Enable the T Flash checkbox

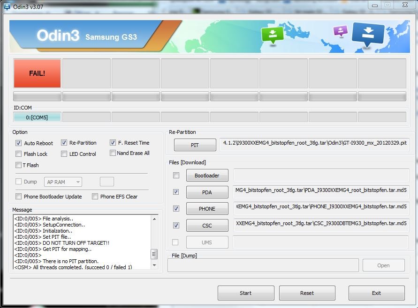tap(18, 165)
